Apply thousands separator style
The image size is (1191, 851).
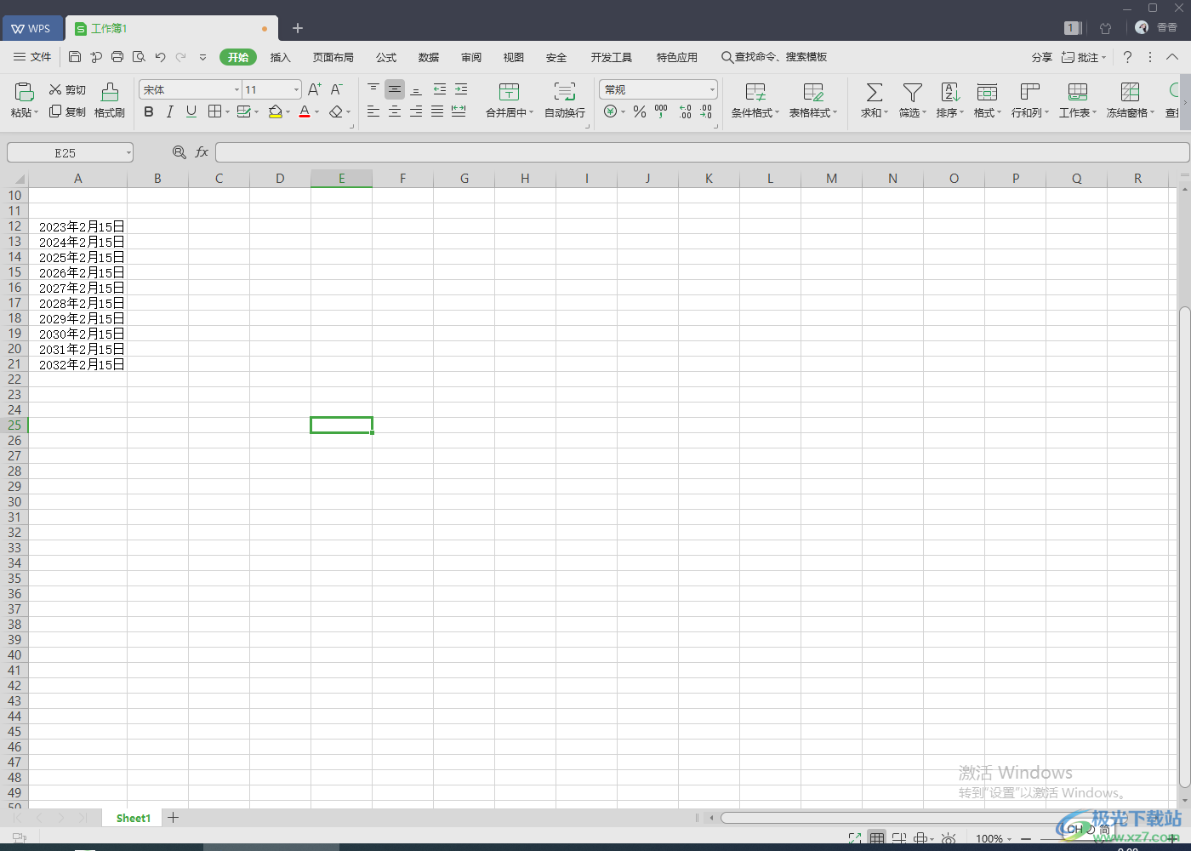pyautogui.click(x=661, y=111)
